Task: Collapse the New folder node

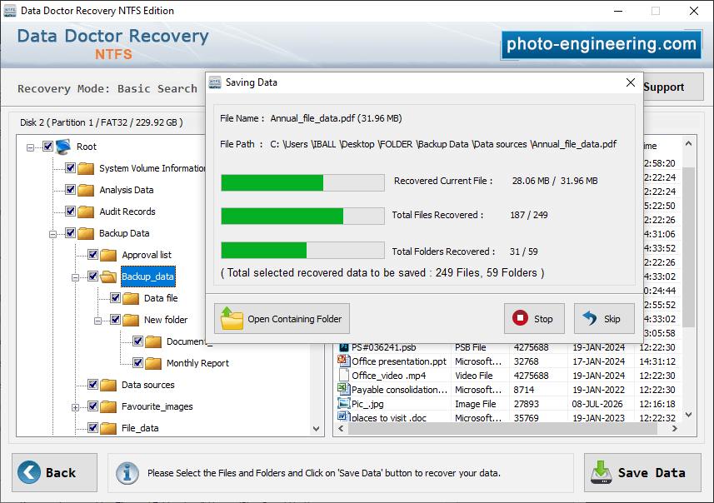Action: (98, 321)
